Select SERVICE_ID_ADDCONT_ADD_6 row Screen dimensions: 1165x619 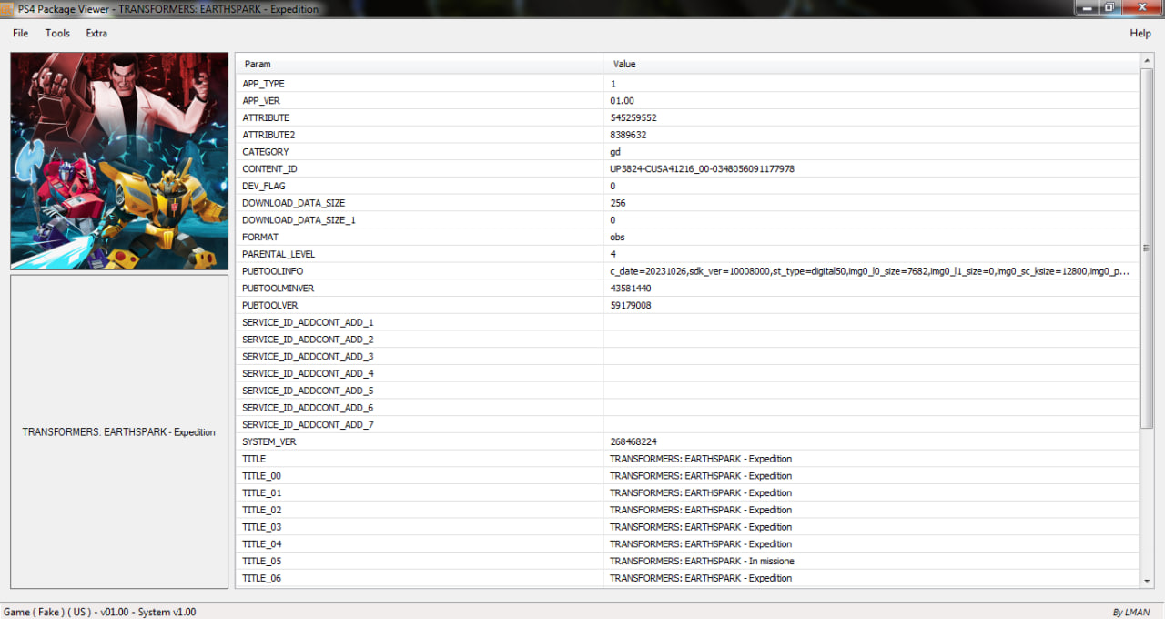(687, 408)
